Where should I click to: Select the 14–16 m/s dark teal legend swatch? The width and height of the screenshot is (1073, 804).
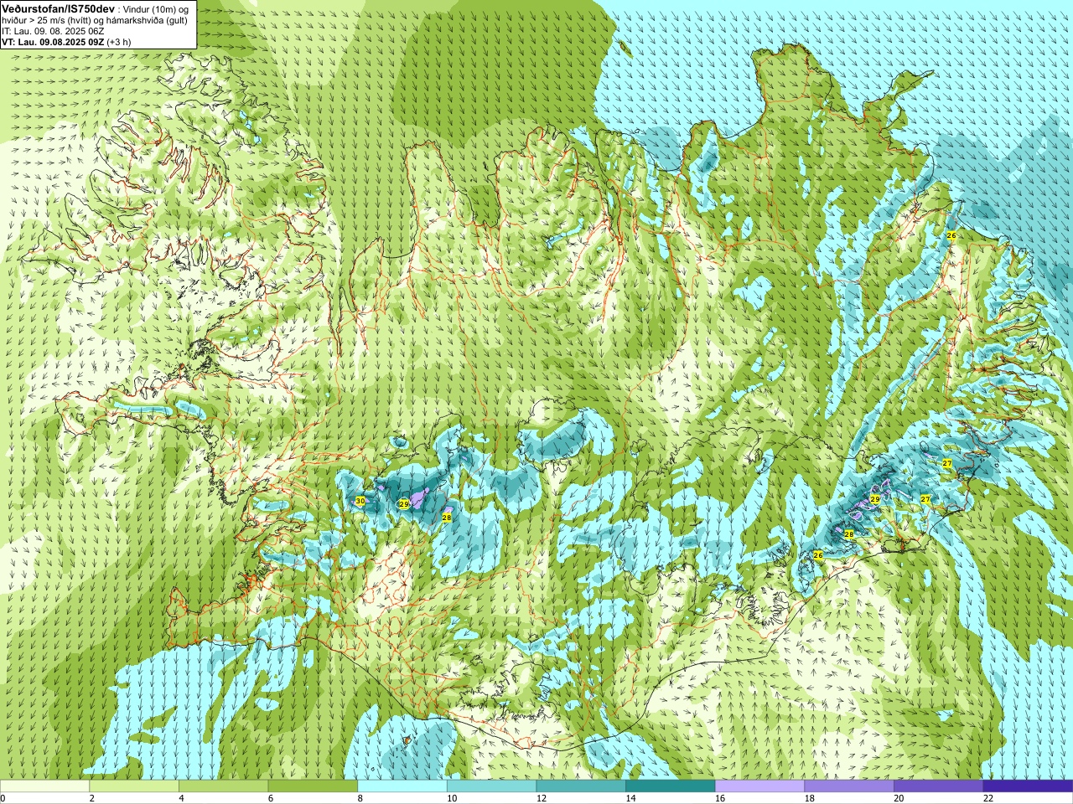click(x=671, y=786)
